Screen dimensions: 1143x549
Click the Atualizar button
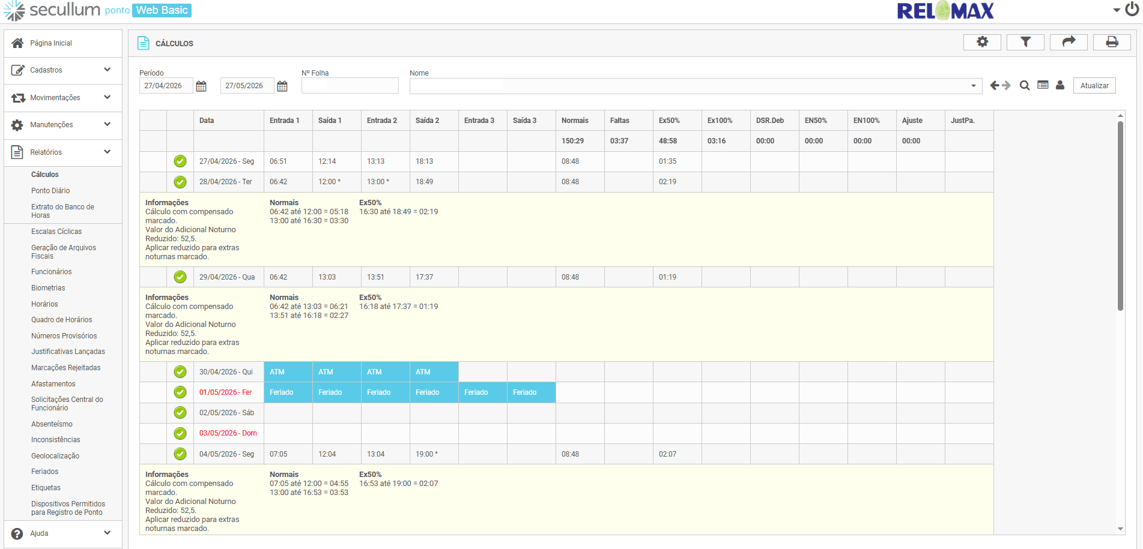tap(1094, 86)
